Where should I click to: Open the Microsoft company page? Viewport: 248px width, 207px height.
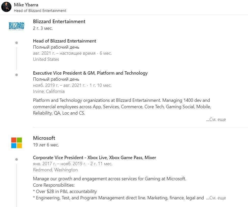[44, 138]
